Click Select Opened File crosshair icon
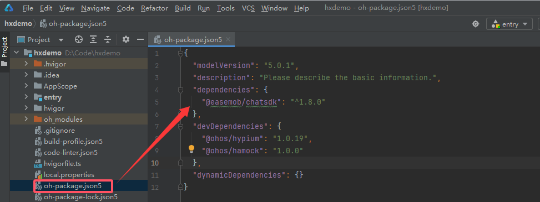Image resolution: width=540 pixels, height=202 pixels. [79, 40]
